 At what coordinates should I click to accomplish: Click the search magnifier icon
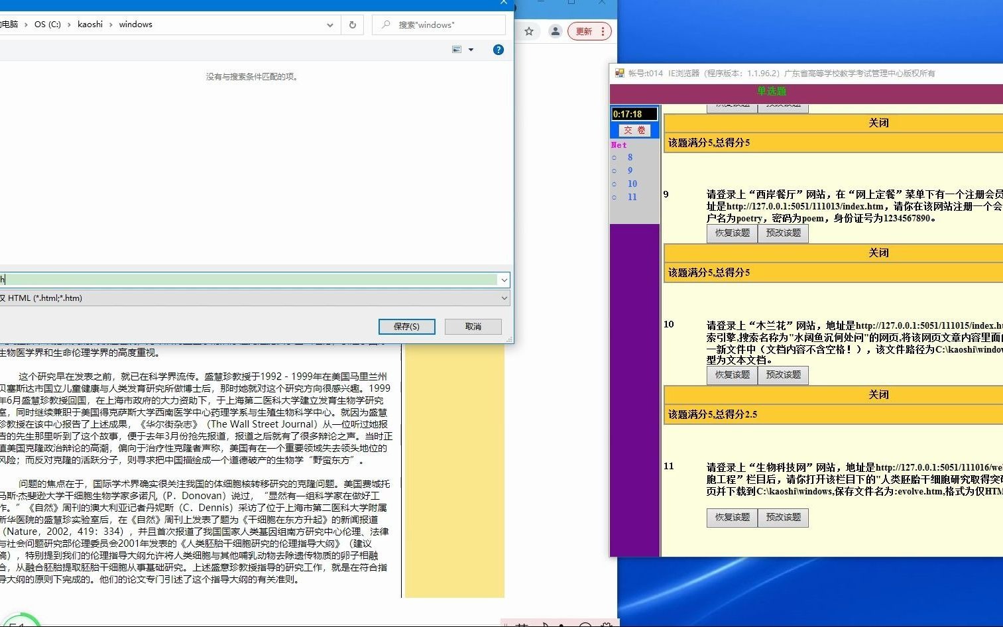point(385,25)
